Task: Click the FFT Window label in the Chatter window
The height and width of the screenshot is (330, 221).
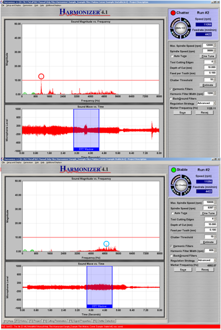Action: (86, 149)
